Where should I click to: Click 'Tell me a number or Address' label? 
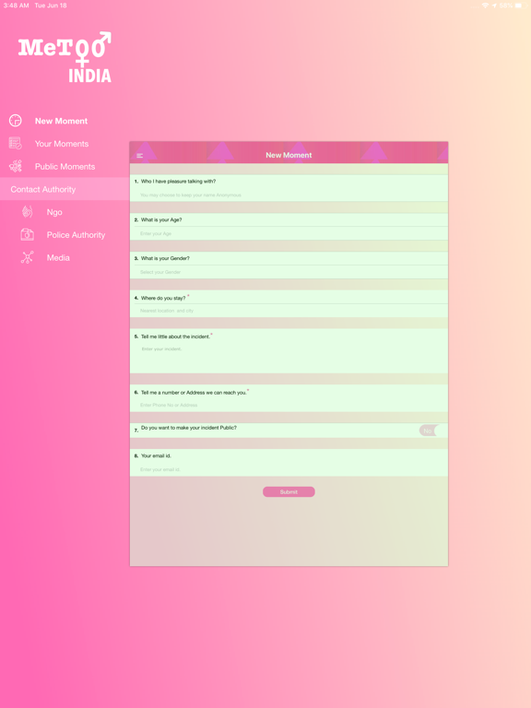point(194,393)
